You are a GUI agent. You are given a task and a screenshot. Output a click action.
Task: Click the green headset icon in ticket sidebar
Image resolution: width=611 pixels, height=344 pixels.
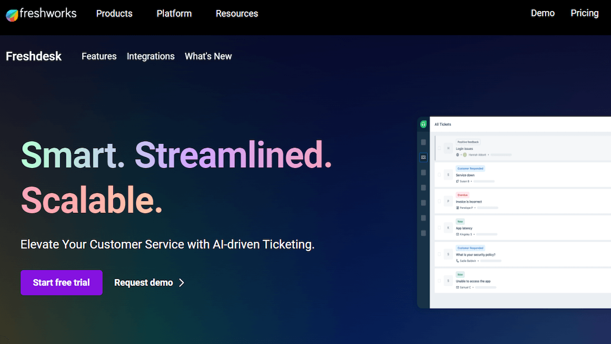tap(423, 124)
